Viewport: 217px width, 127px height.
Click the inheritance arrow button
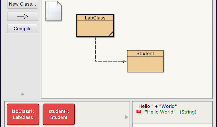click(x=22, y=16)
